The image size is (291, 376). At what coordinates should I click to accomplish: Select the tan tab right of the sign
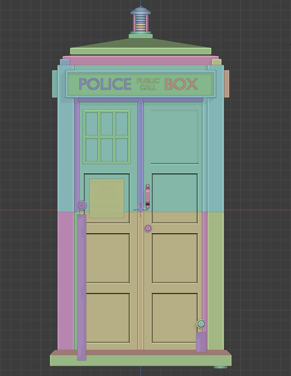tap(227, 84)
